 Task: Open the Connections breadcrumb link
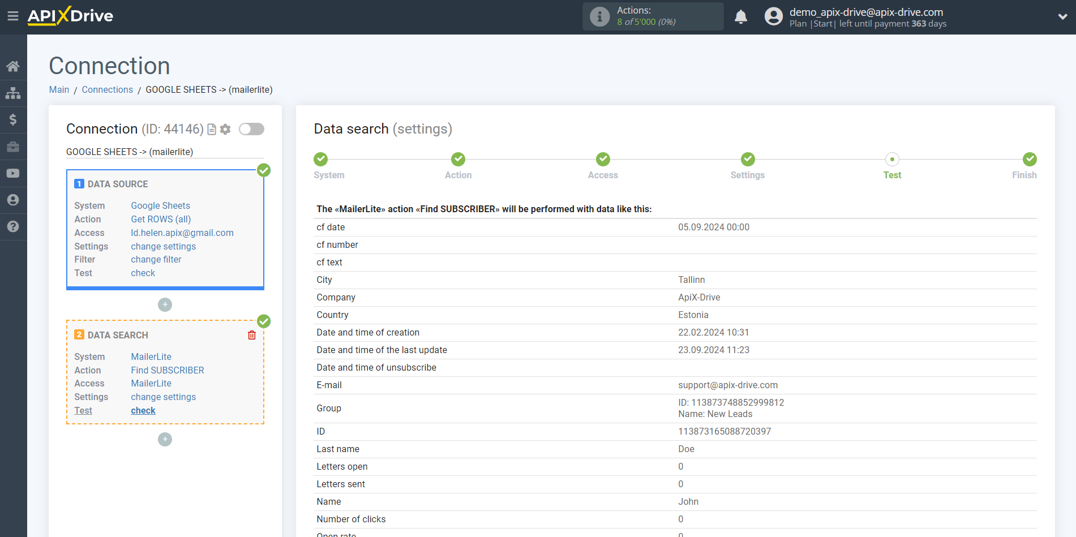tap(107, 89)
